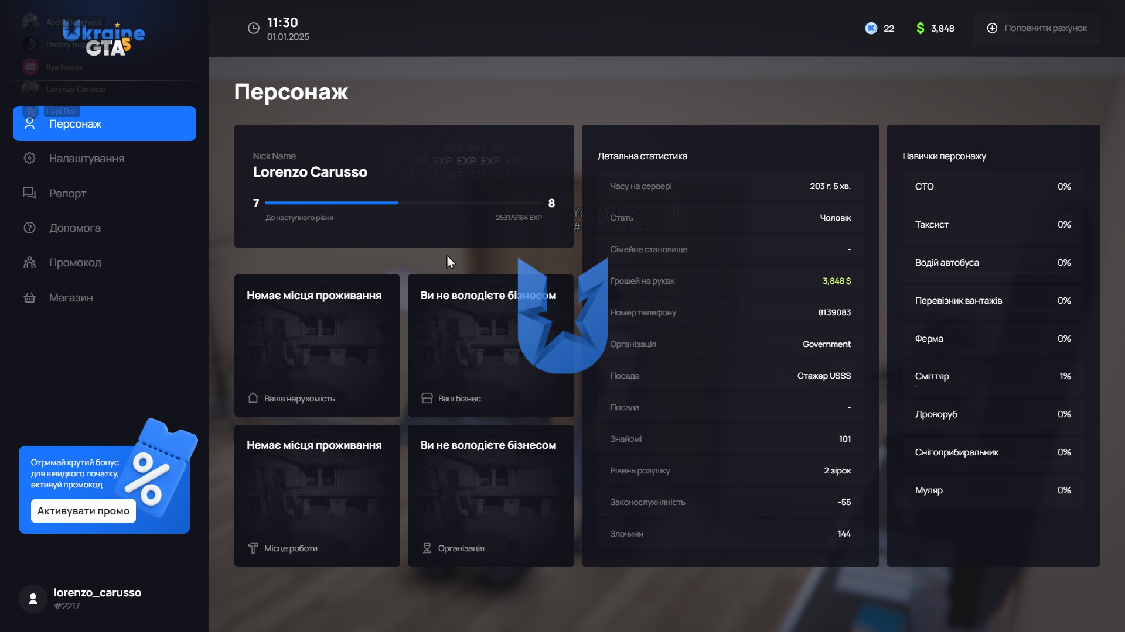This screenshot has width=1125, height=632.
Task: Click the Знайомі row value 101
Action: tap(845, 439)
